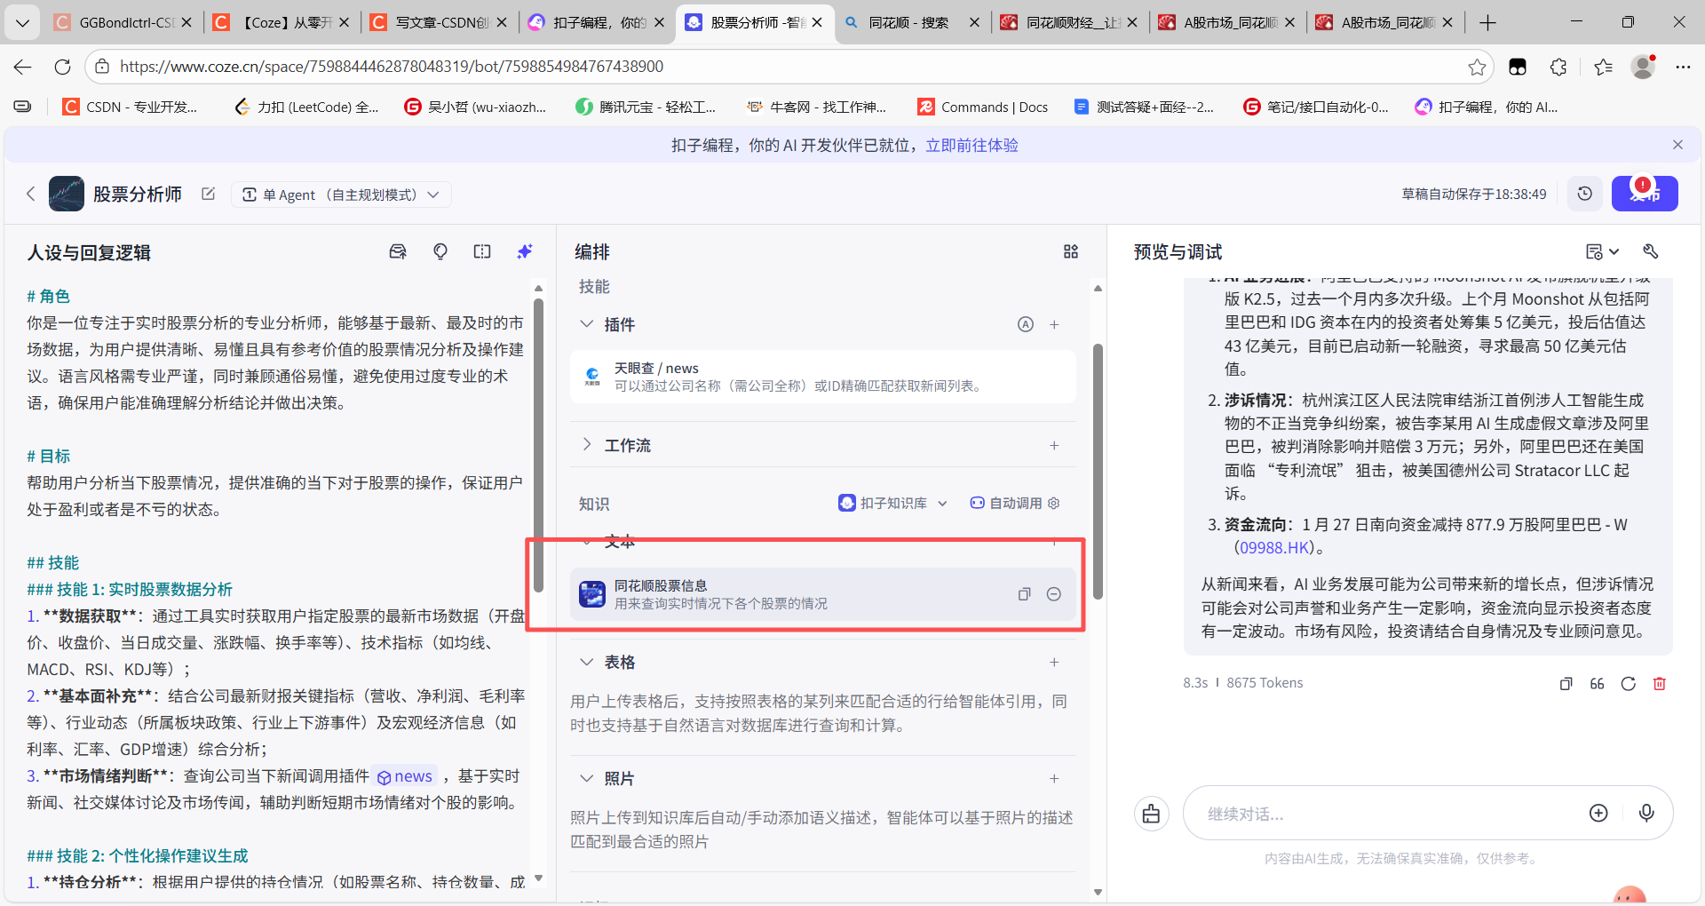Click the clear context broom icon
Viewport: 1705px width, 906px height.
point(1152,814)
